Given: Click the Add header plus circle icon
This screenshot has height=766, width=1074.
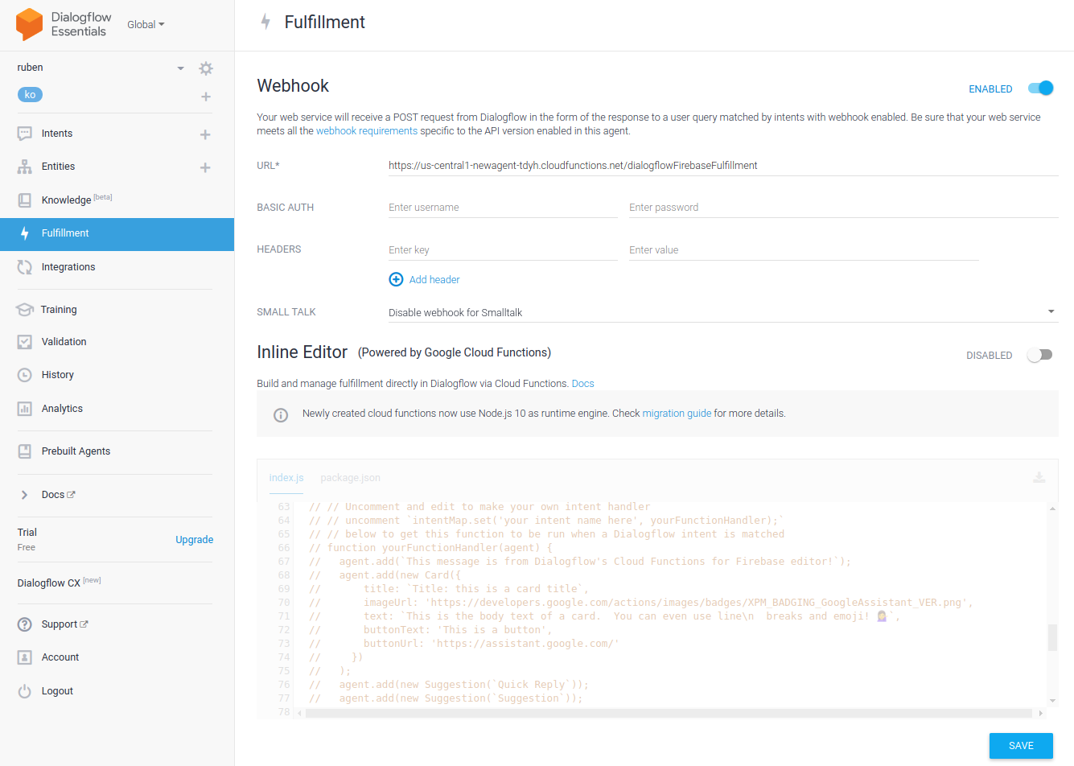Looking at the screenshot, I should click(x=396, y=279).
